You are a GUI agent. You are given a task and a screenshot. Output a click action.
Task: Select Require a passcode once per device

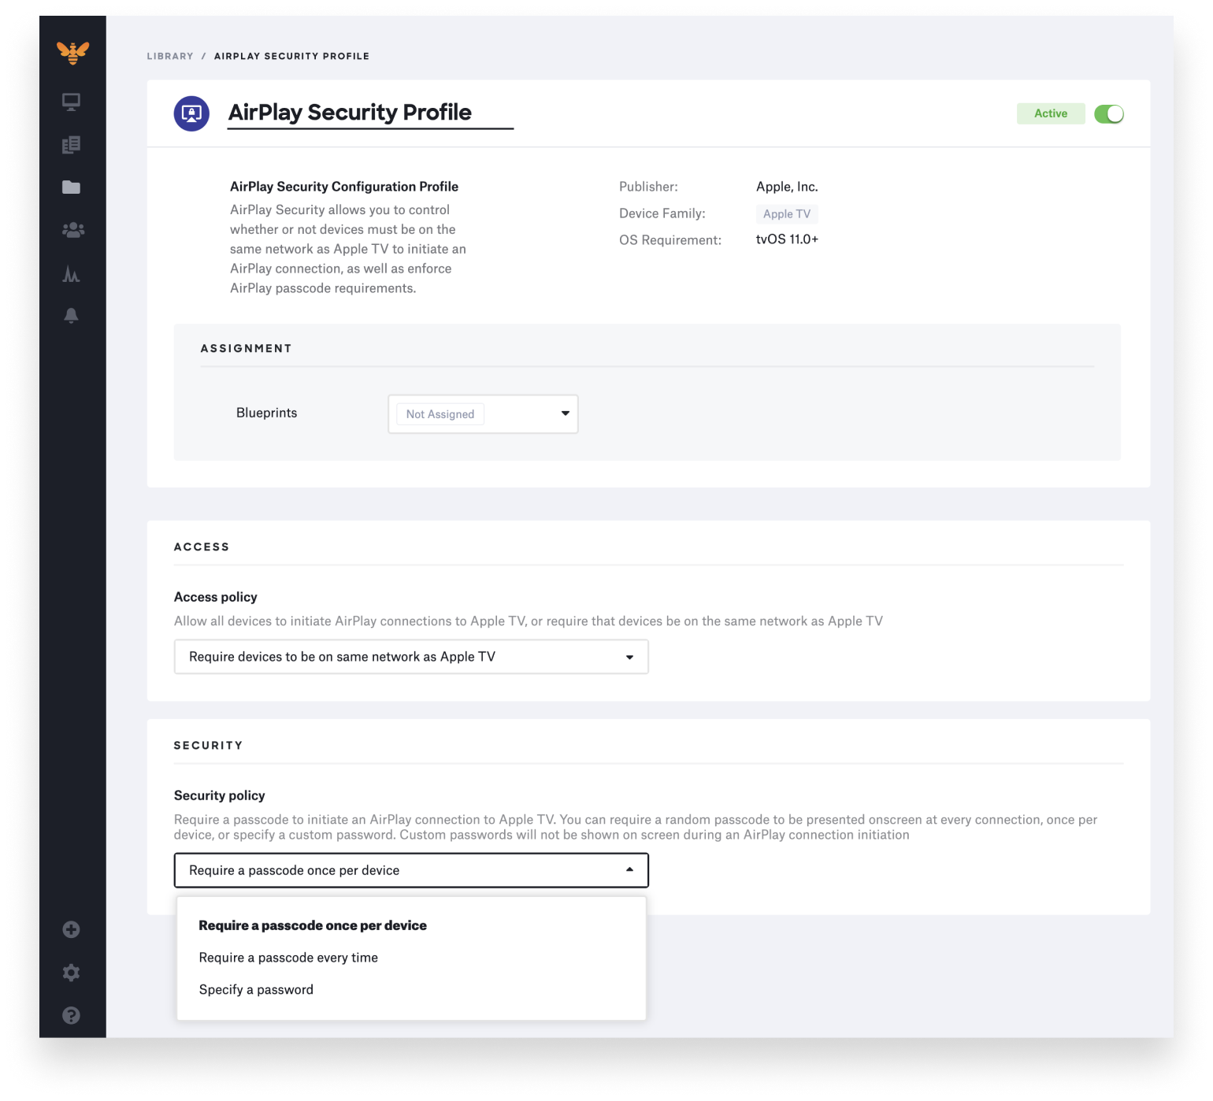tap(312, 925)
